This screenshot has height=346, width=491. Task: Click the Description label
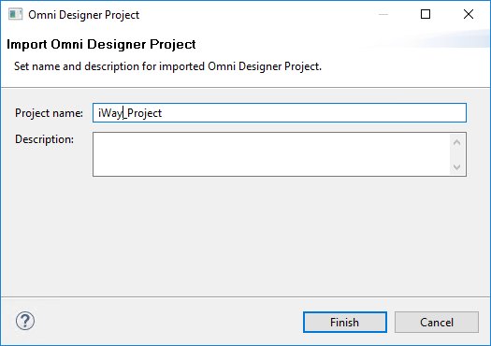tap(45, 139)
